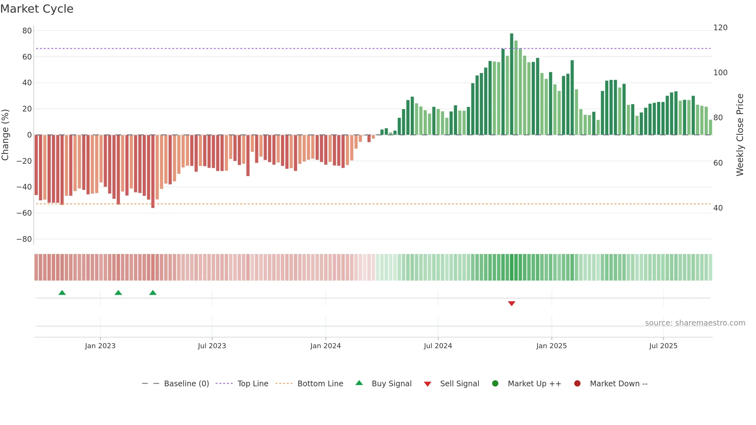This screenshot has height=425, width=756.
Task: Click the Market Cycle chart title
Action: [x=37, y=9]
